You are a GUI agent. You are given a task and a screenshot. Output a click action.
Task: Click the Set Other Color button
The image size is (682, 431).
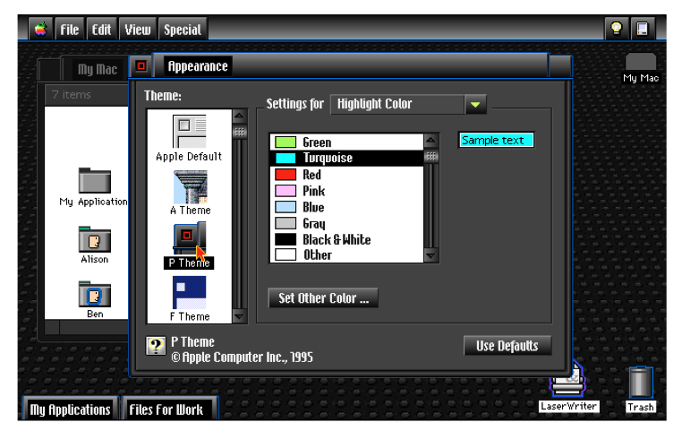point(323,298)
